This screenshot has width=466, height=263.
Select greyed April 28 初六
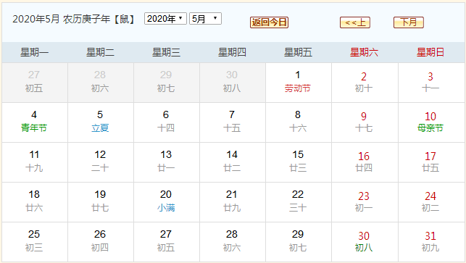[x=101, y=83]
